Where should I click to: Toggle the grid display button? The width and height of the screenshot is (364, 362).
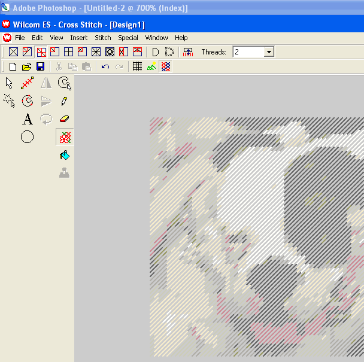[137, 66]
